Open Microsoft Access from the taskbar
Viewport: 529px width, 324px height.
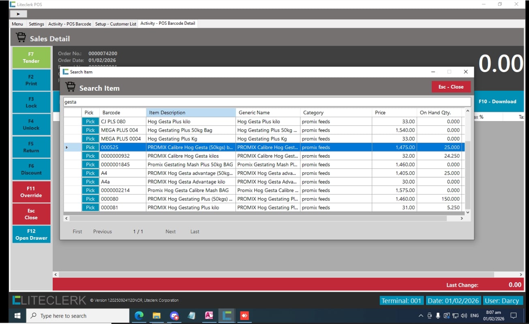pos(209,316)
